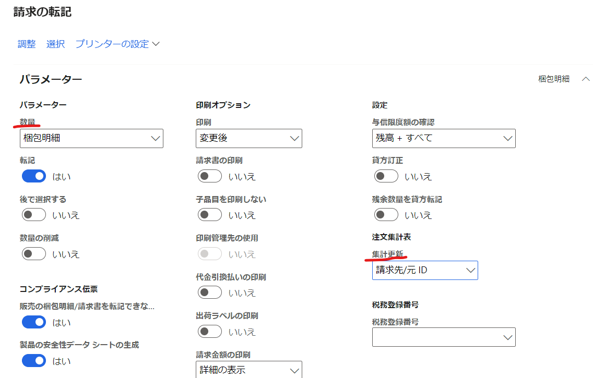Enable 残余数量を貸方転記 toggle

tap(386, 215)
